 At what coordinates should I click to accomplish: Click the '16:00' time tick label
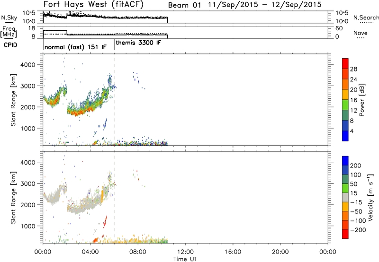[x=233, y=252]
